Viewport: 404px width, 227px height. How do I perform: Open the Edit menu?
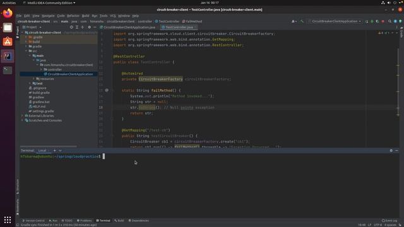[27, 16]
